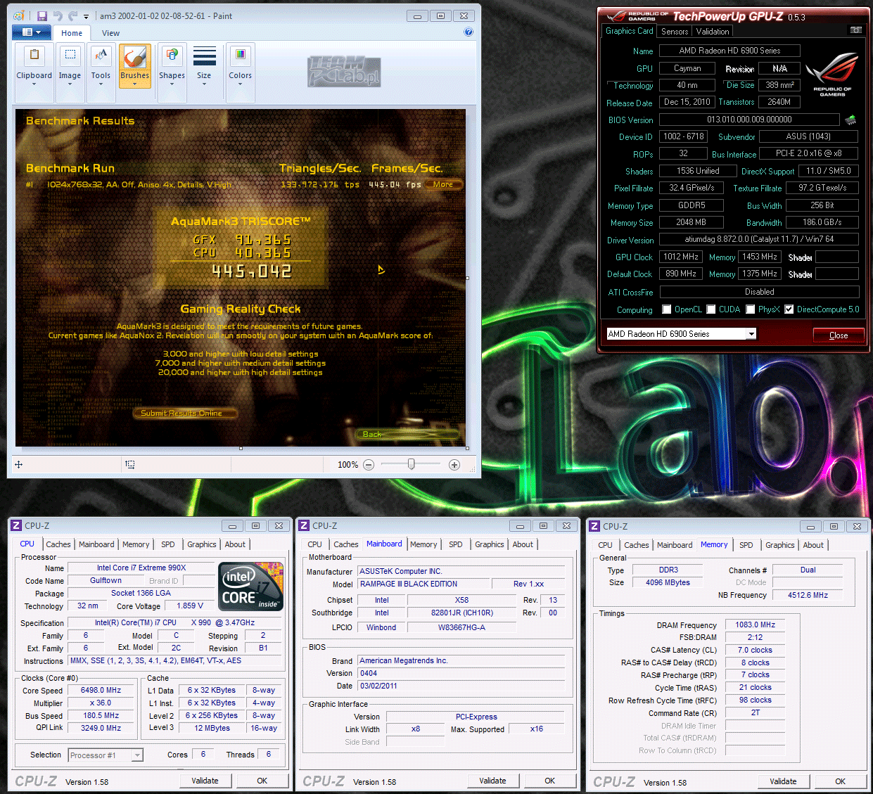
Task: Select the Graphics Card tab in GPU-Z
Action: pos(630,31)
